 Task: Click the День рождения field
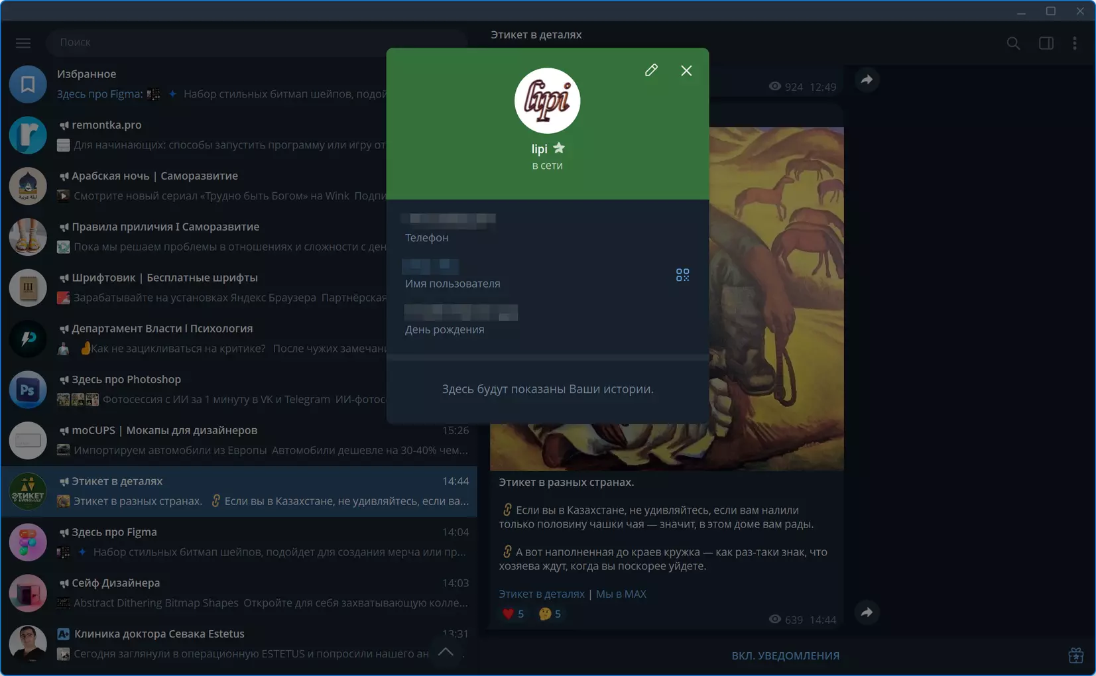(548, 320)
